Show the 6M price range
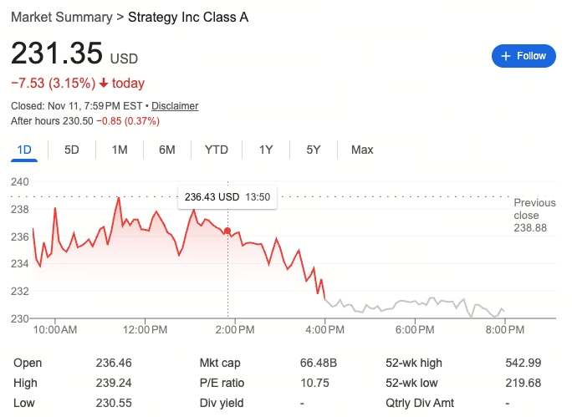 166,150
